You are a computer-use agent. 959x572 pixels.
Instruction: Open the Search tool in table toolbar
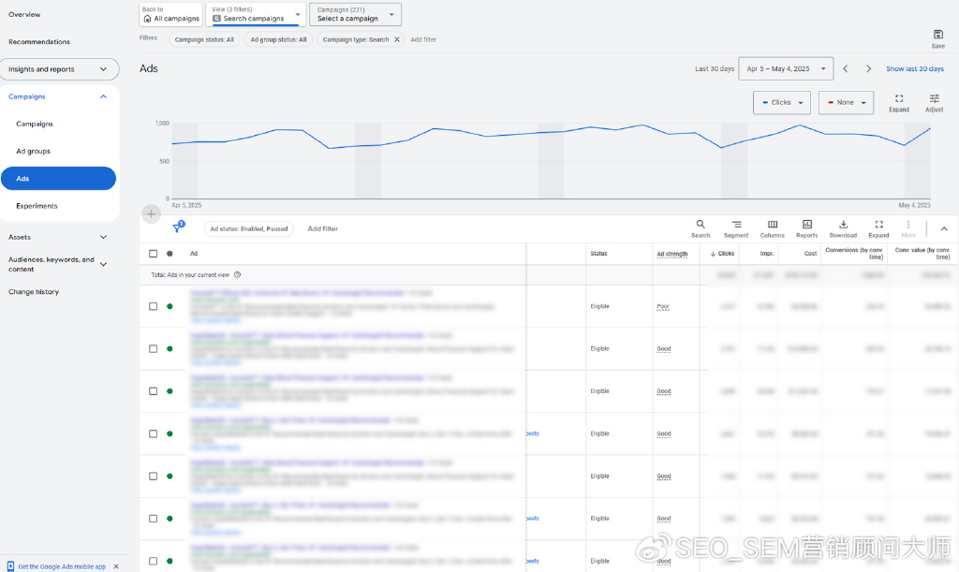[x=701, y=228]
